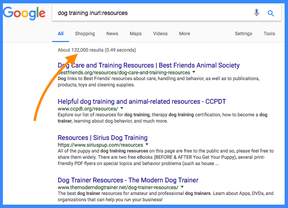The height and width of the screenshot is (208, 288).
Task: Switch to the Shopping tab
Action: pos(85,34)
